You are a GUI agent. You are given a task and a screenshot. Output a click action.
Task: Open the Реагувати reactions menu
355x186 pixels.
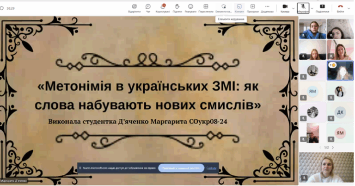[190, 7]
